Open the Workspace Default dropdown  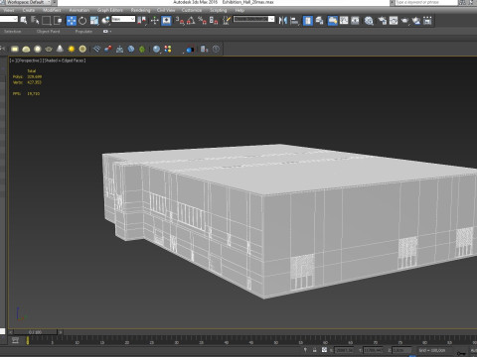click(x=29, y=2)
